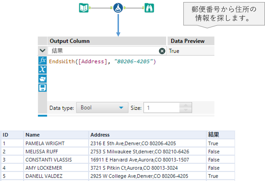Click the save expression disk icon
This screenshot has width=265, height=181.
(x=42, y=88)
